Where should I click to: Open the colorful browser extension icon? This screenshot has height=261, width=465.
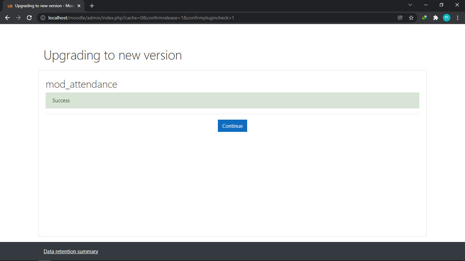coord(425,18)
